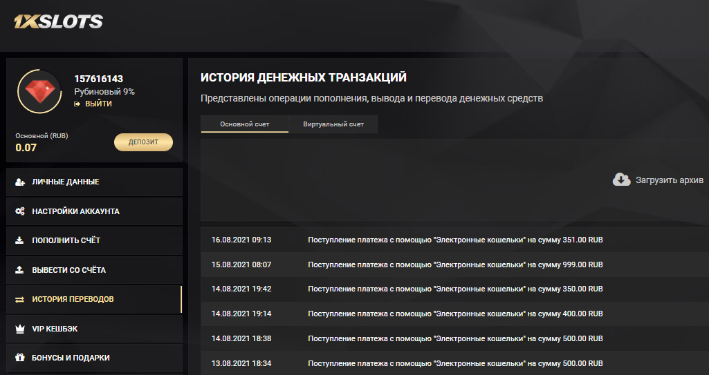
Task: Switch to the Виртуальный счет tab
Action: [x=333, y=124]
